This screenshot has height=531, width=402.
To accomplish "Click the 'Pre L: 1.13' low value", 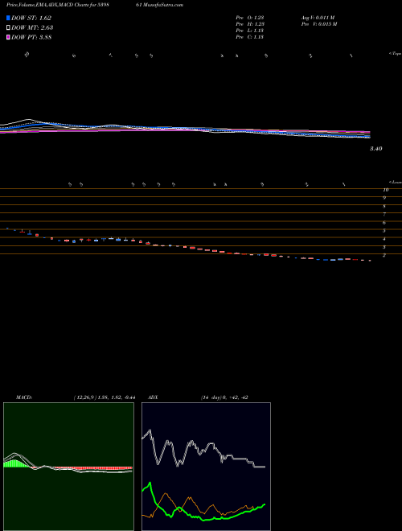I will coord(249,31).
